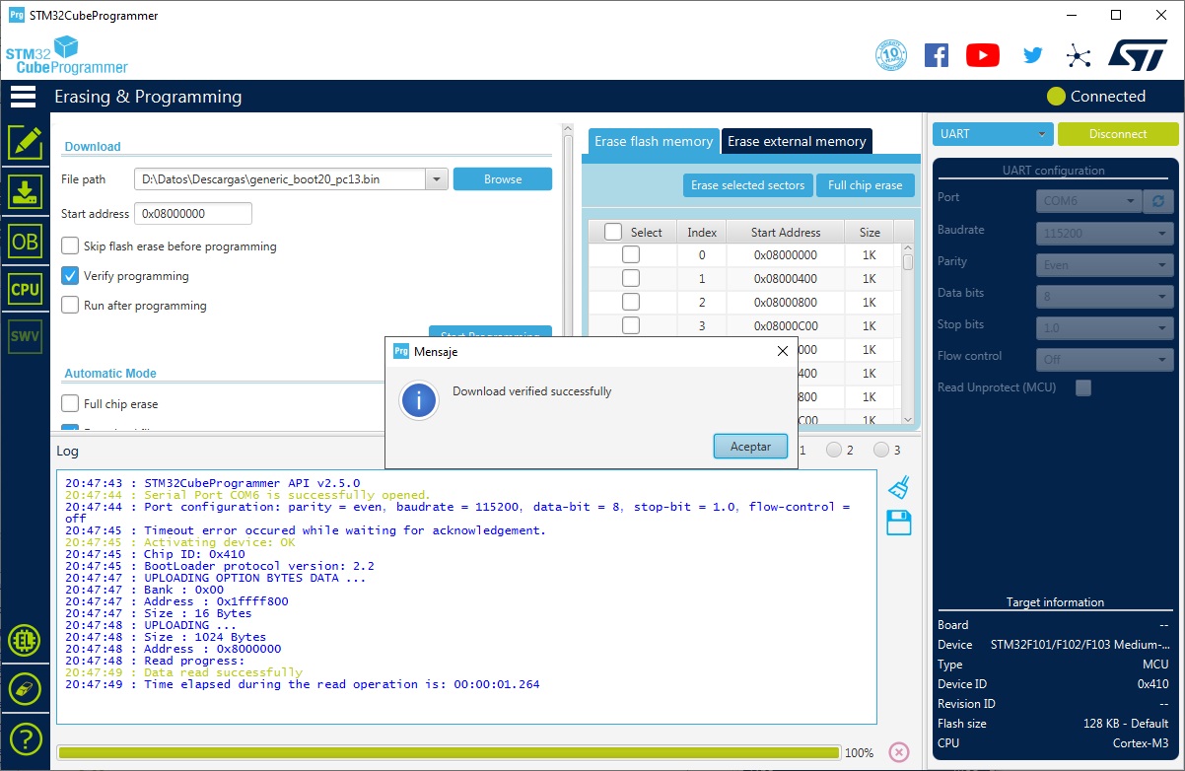This screenshot has height=771, width=1185.
Task: Toggle the Select all sectors header checkbox
Action: 613,232
